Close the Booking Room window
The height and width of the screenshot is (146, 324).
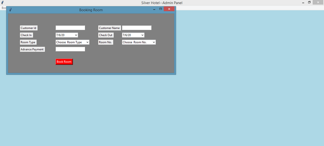(169, 9)
